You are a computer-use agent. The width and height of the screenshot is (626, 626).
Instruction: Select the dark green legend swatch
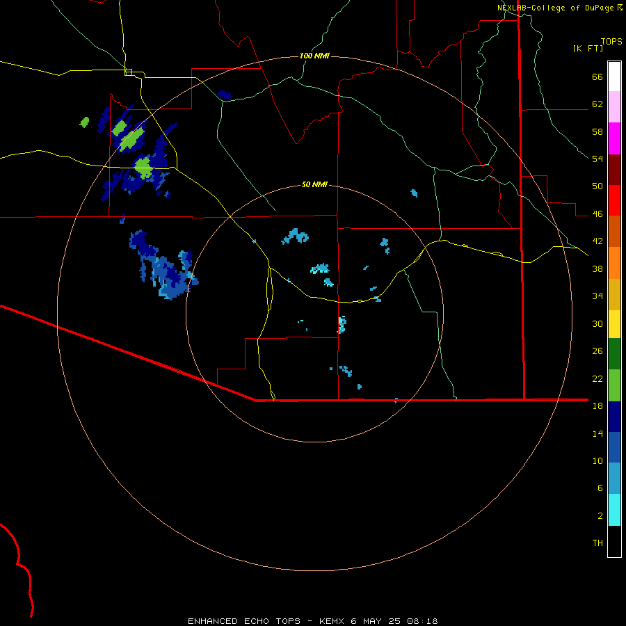614,354
